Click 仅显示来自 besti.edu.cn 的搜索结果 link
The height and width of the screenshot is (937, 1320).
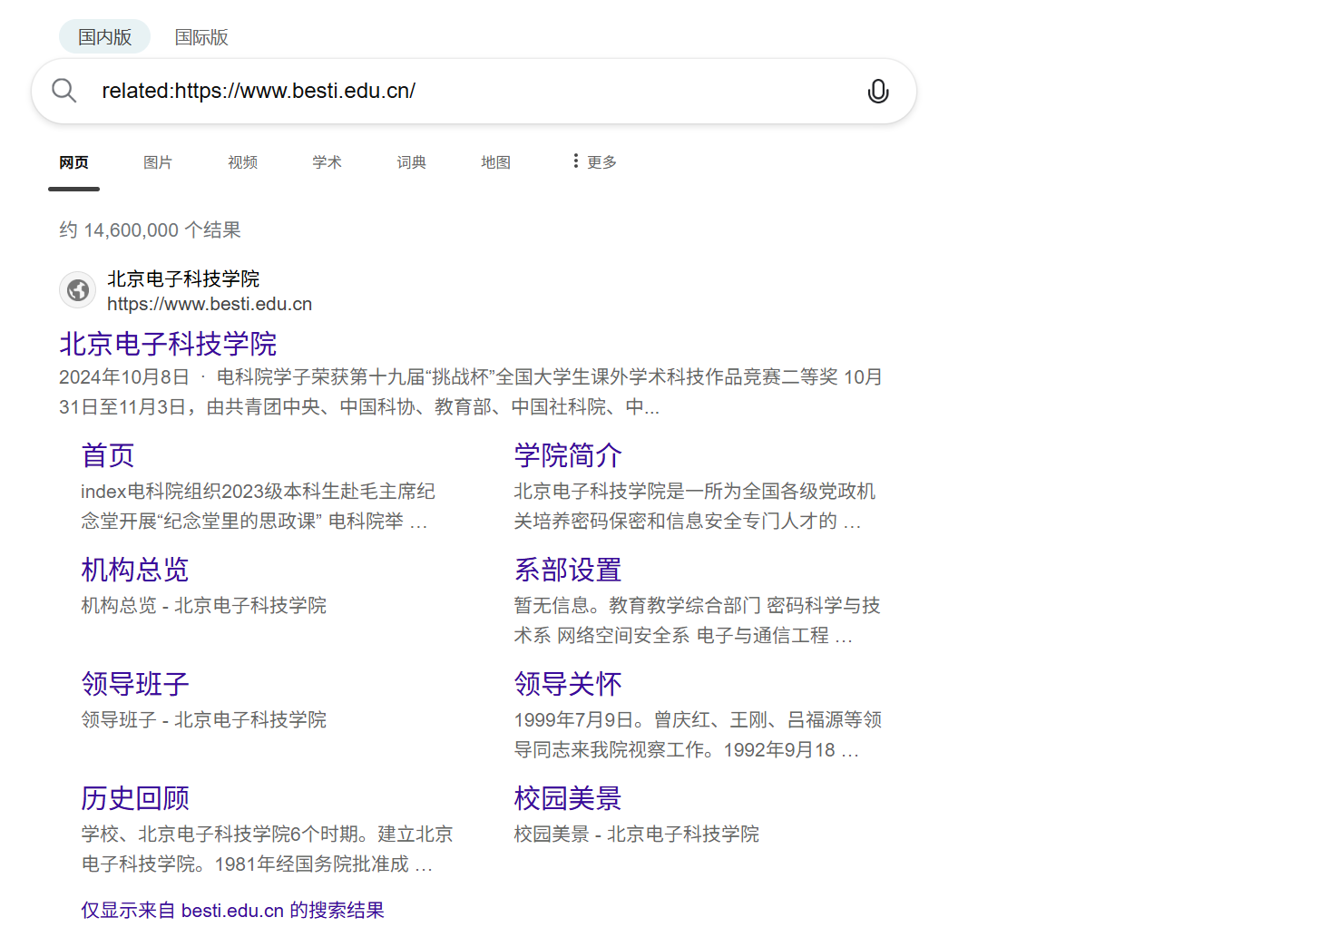click(232, 910)
